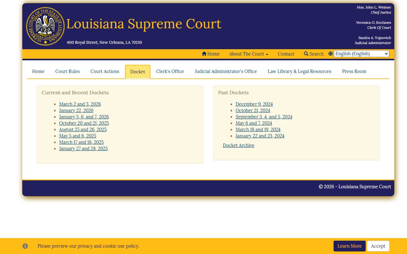Open the January 22, 2026 docket
This screenshot has width=407, height=254.
(76, 110)
